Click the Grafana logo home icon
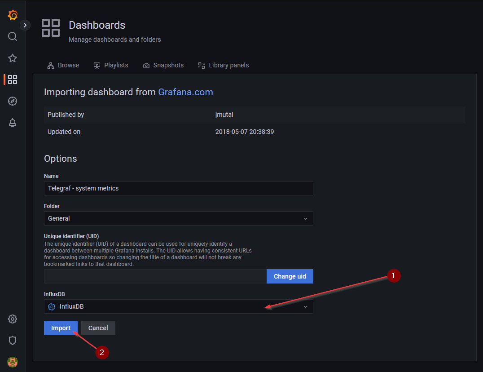The image size is (483, 372). pyautogui.click(x=13, y=15)
